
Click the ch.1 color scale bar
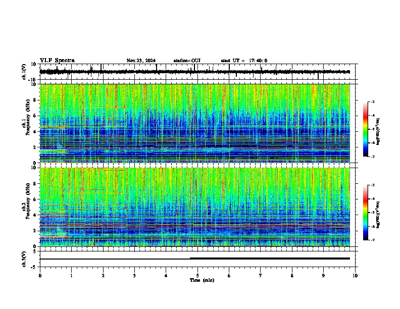click(x=365, y=129)
